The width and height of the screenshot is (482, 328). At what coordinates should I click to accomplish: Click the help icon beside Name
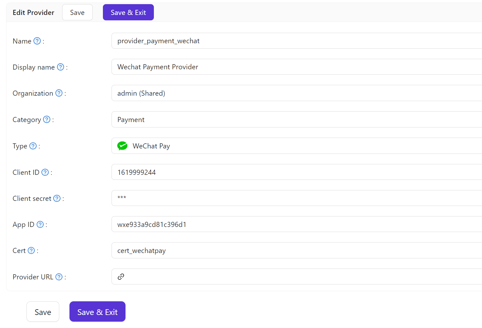tap(37, 41)
